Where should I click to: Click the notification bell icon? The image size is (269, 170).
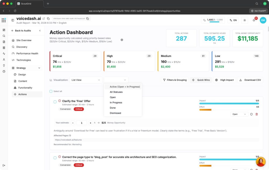coord(254,20)
